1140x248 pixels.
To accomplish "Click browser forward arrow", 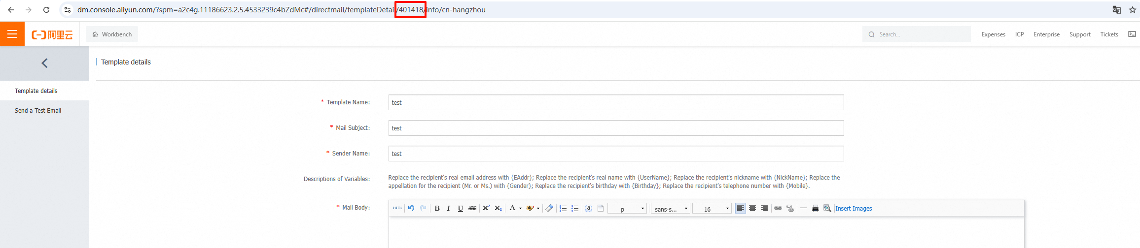I will (x=29, y=10).
